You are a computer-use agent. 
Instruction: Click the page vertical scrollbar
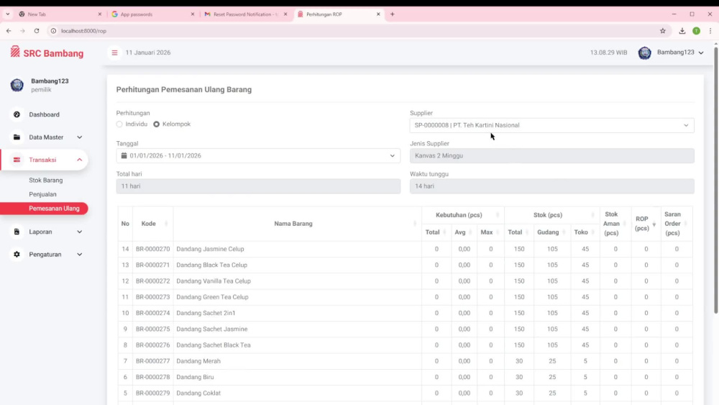716,179
